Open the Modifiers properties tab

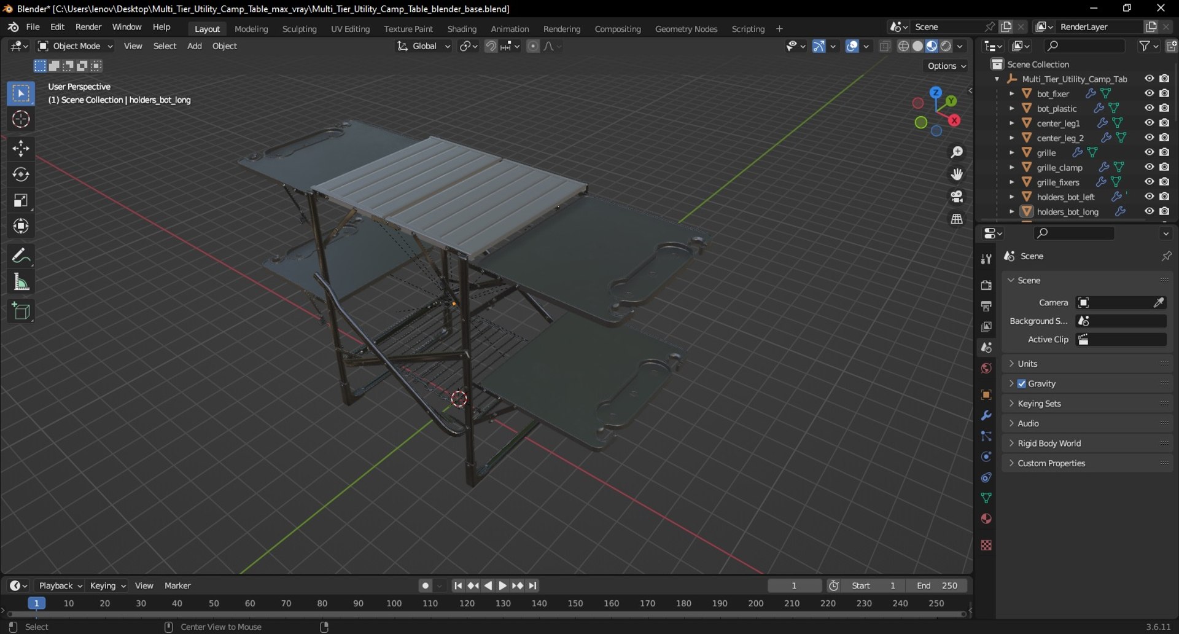986,415
